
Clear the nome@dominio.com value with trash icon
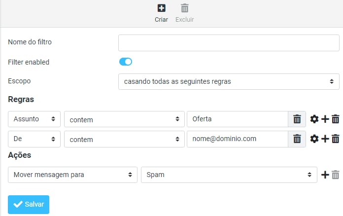(x=297, y=139)
